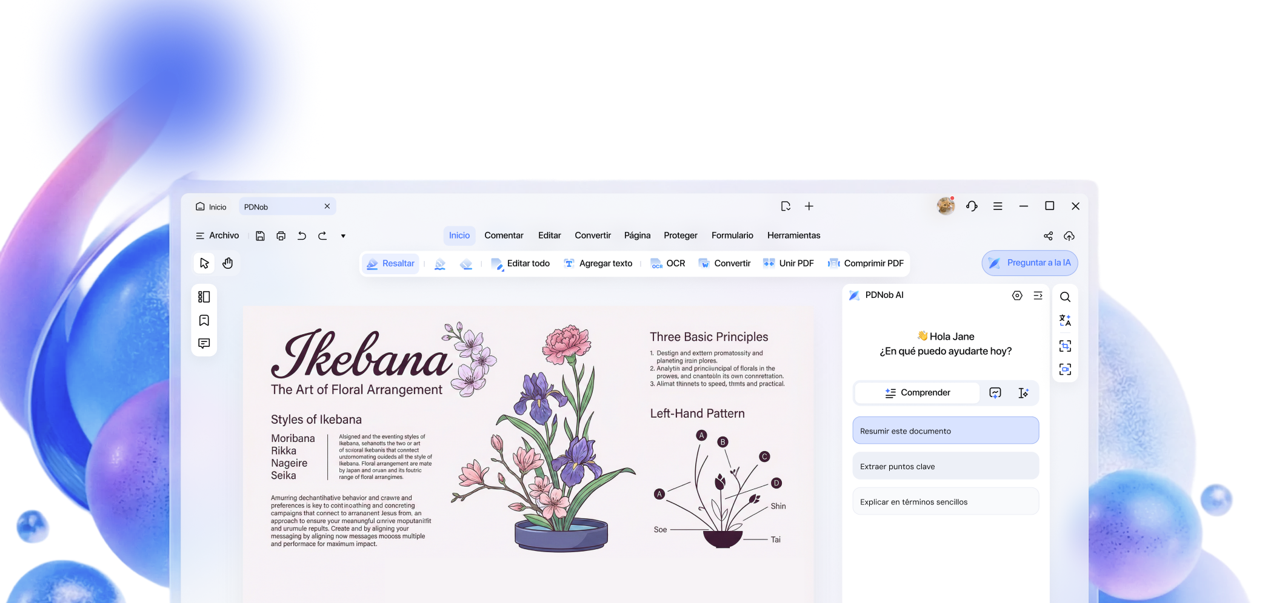Click Agregar texto in the toolbar

point(598,263)
